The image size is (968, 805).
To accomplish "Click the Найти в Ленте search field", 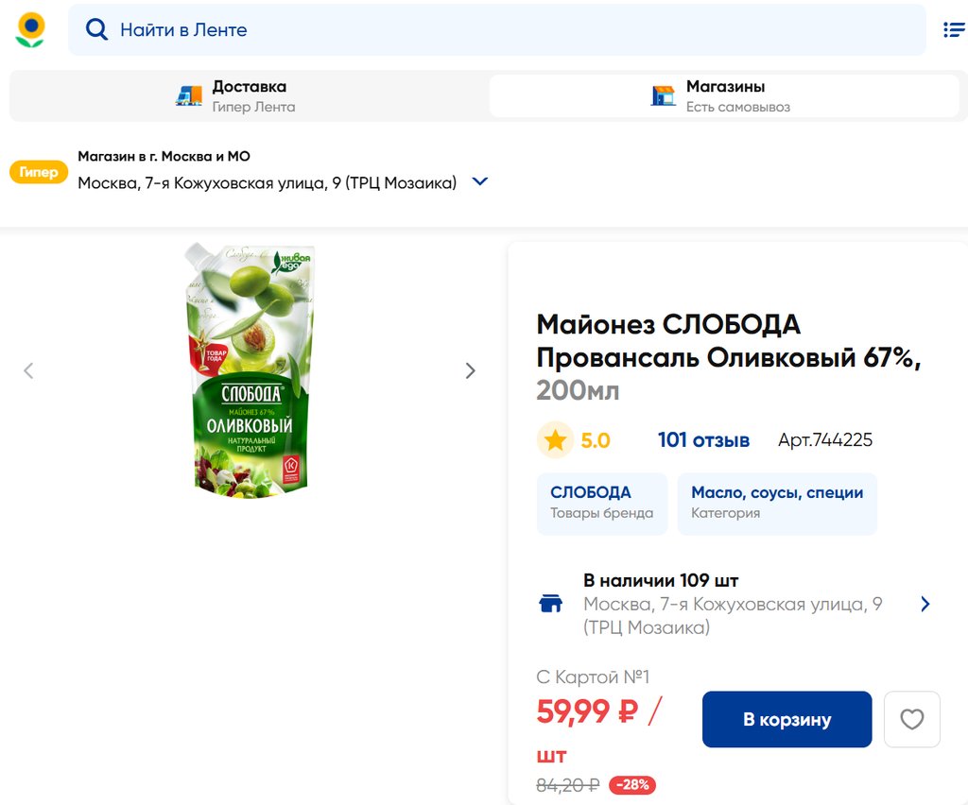I will (510, 30).
